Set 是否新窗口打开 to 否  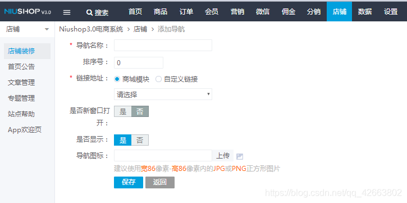[140, 111]
